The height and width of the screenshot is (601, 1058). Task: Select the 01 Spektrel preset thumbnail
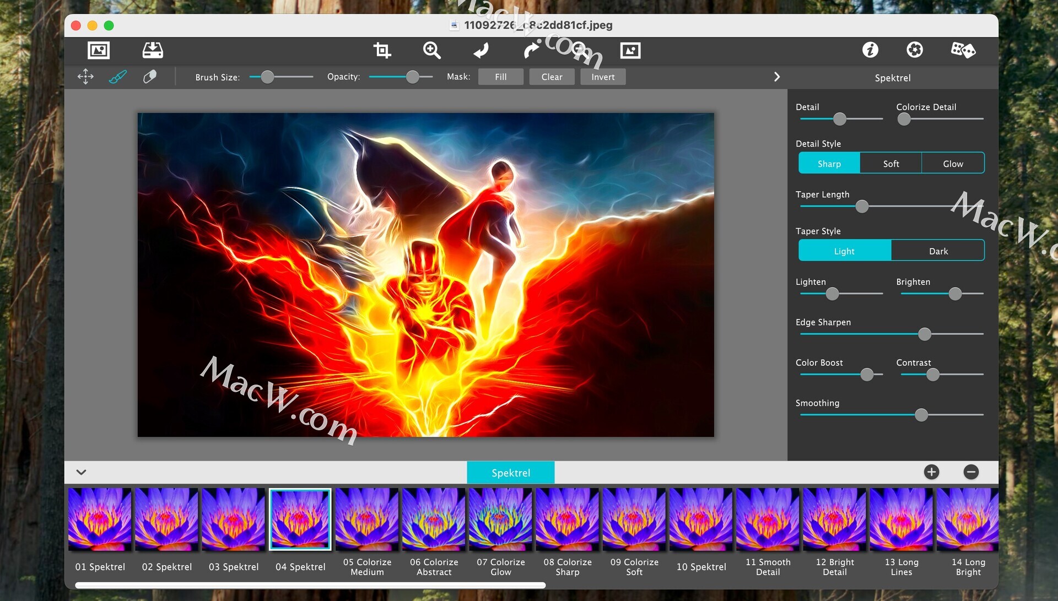[100, 519]
